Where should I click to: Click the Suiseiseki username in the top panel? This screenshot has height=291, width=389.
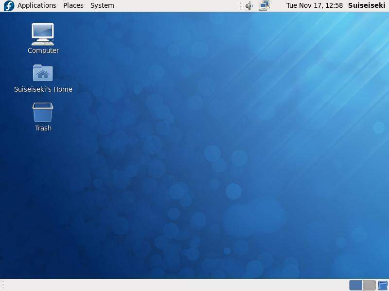[366, 5]
